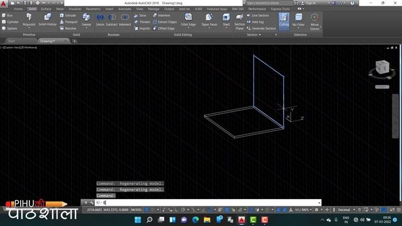
Task: Open the Sweep dropdown arrow
Action: (x=87, y=28)
